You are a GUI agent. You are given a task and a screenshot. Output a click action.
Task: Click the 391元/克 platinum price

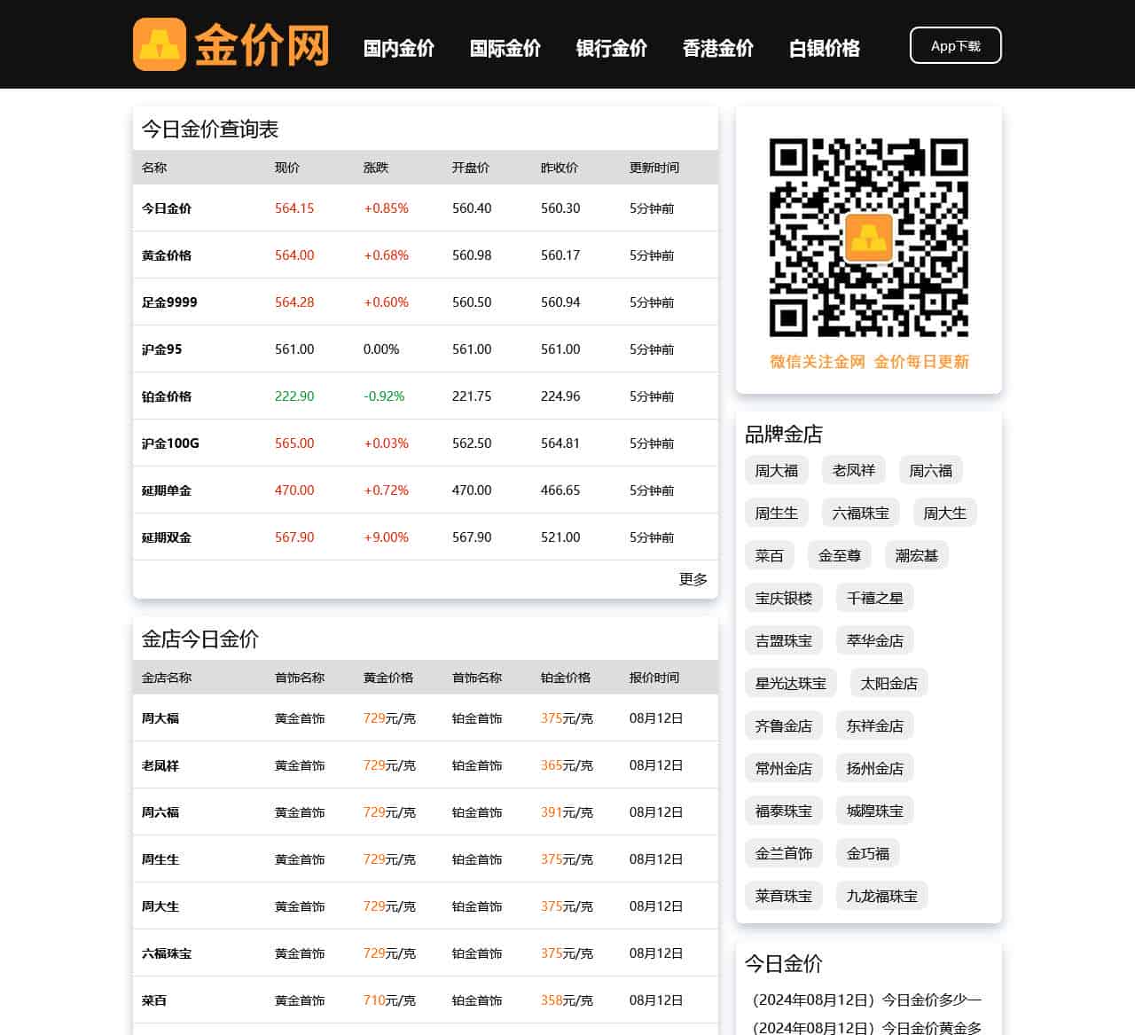pyautogui.click(x=567, y=812)
